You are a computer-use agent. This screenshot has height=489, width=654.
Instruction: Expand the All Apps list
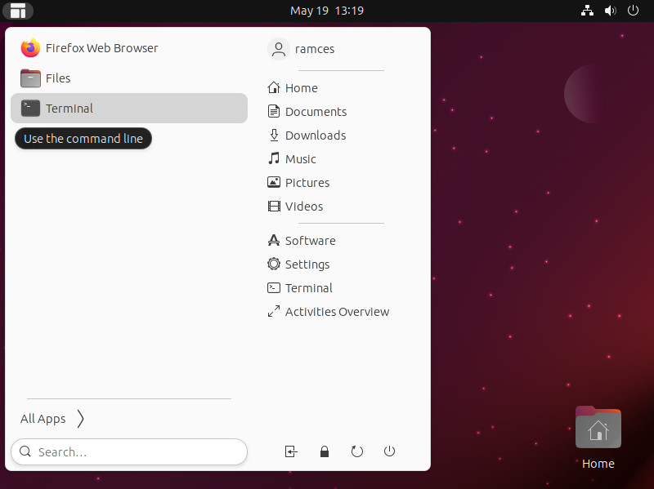click(x=43, y=419)
